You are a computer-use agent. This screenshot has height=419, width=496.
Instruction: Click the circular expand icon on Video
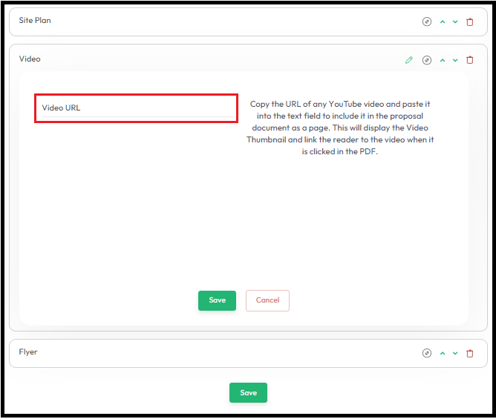426,60
